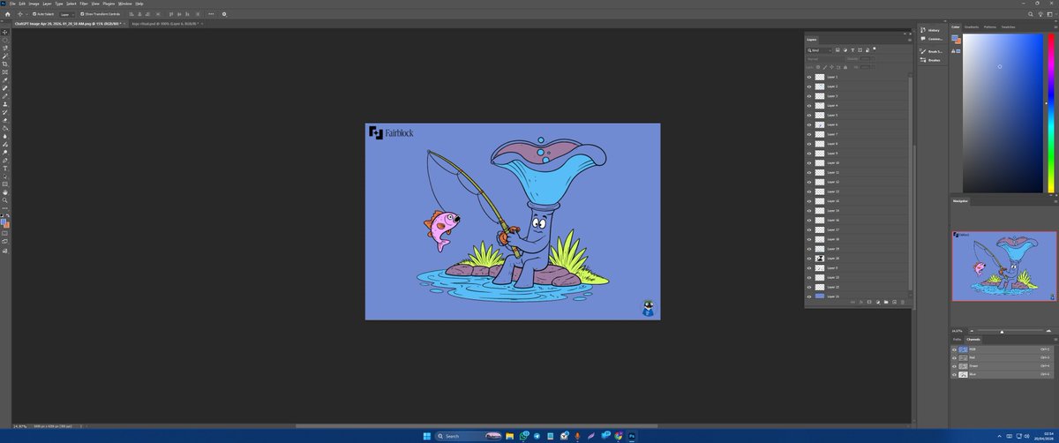Click the Home icon in the options bar

tap(7, 14)
